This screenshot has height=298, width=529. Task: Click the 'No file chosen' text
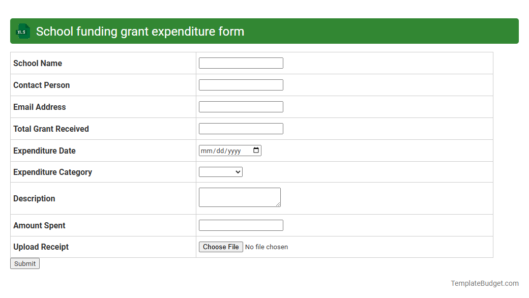tap(266, 247)
